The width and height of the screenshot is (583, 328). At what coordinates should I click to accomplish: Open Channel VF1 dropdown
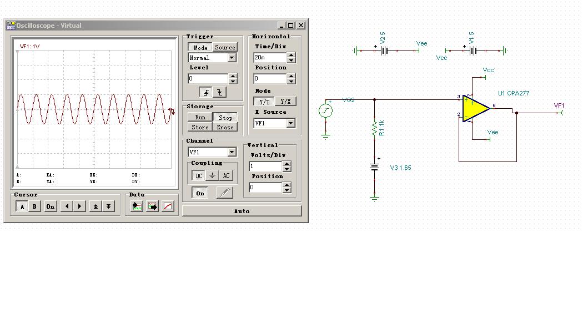click(x=232, y=152)
